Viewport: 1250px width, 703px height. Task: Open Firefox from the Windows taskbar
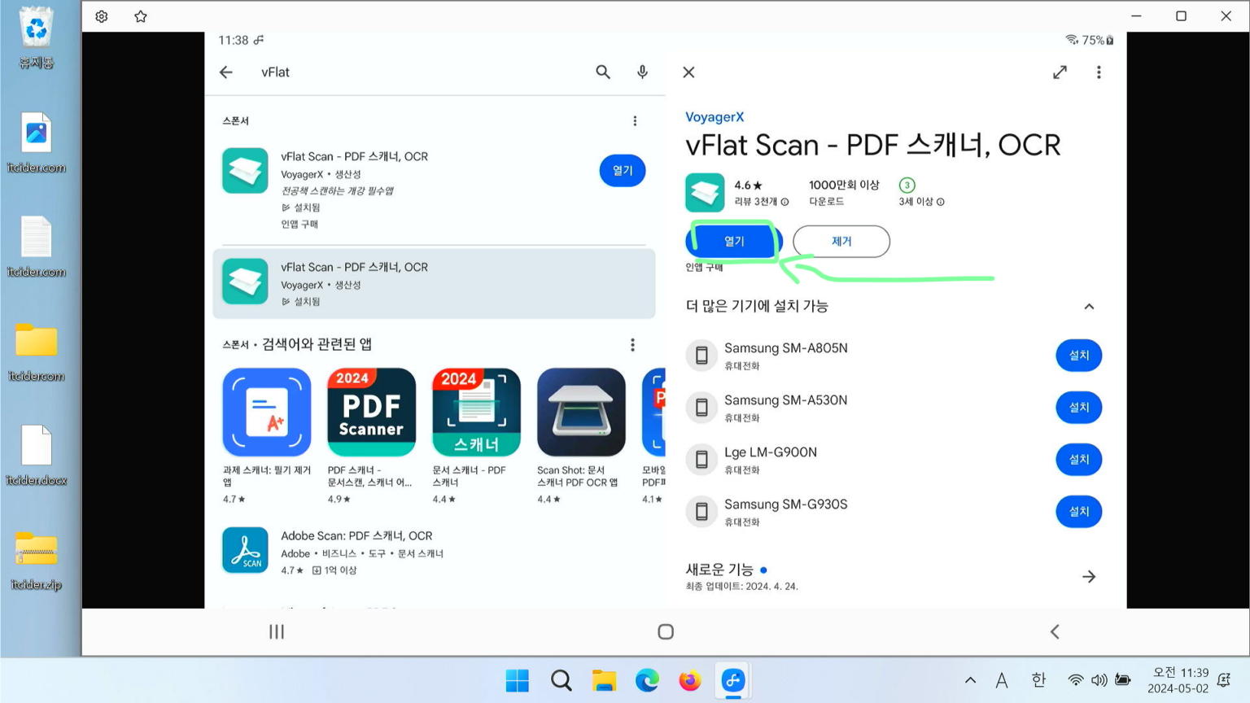point(689,680)
